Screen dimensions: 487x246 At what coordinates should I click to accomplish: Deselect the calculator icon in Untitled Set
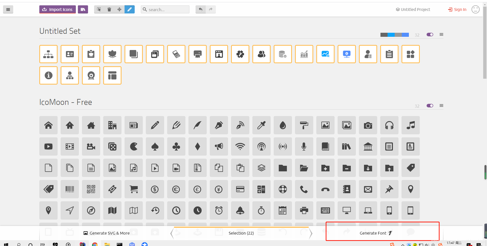(x=176, y=54)
